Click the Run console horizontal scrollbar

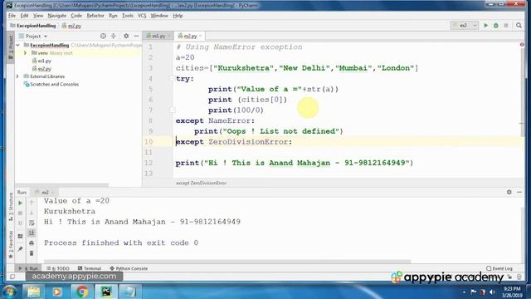point(227,262)
